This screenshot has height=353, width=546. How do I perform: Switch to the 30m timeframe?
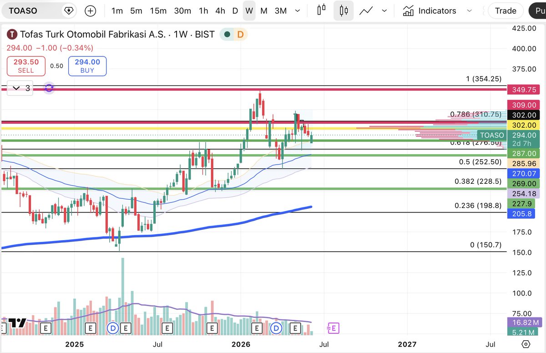182,11
